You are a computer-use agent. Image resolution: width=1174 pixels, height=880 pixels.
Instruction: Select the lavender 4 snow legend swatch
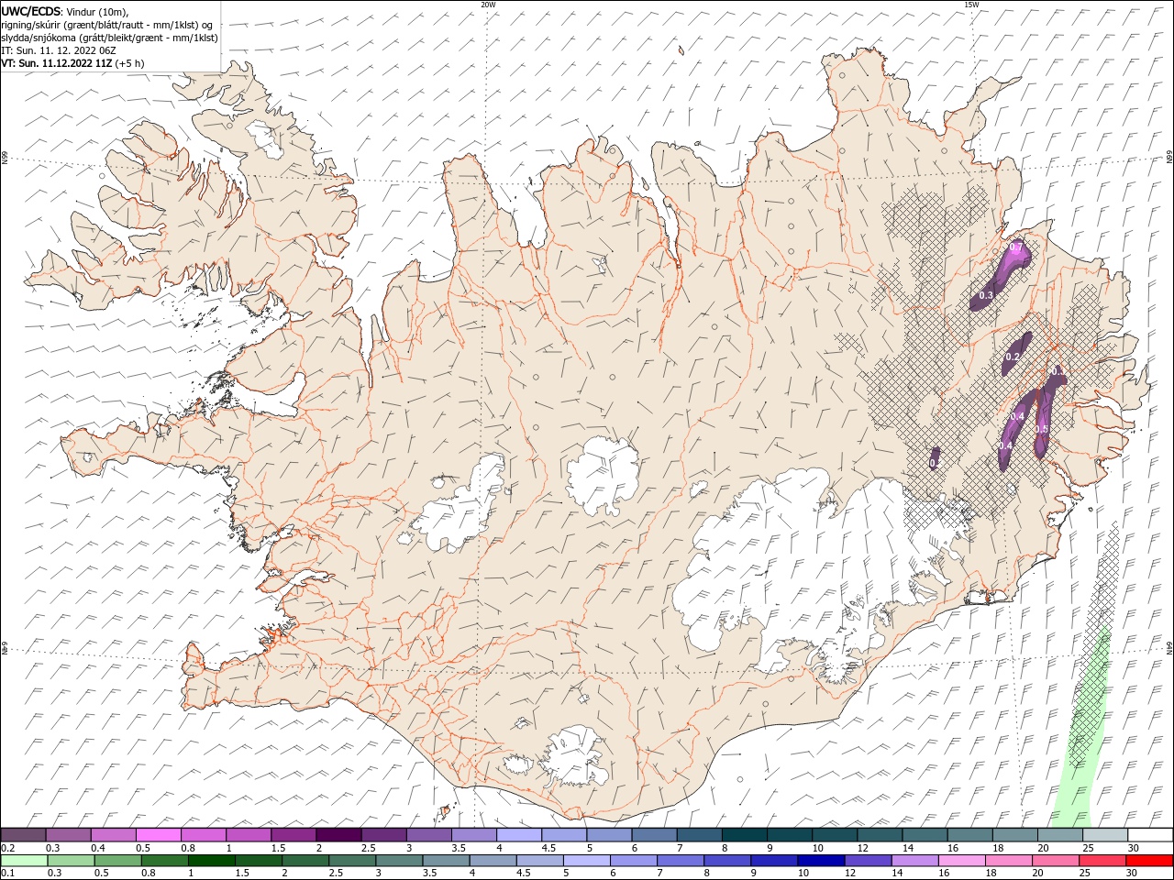click(x=519, y=835)
